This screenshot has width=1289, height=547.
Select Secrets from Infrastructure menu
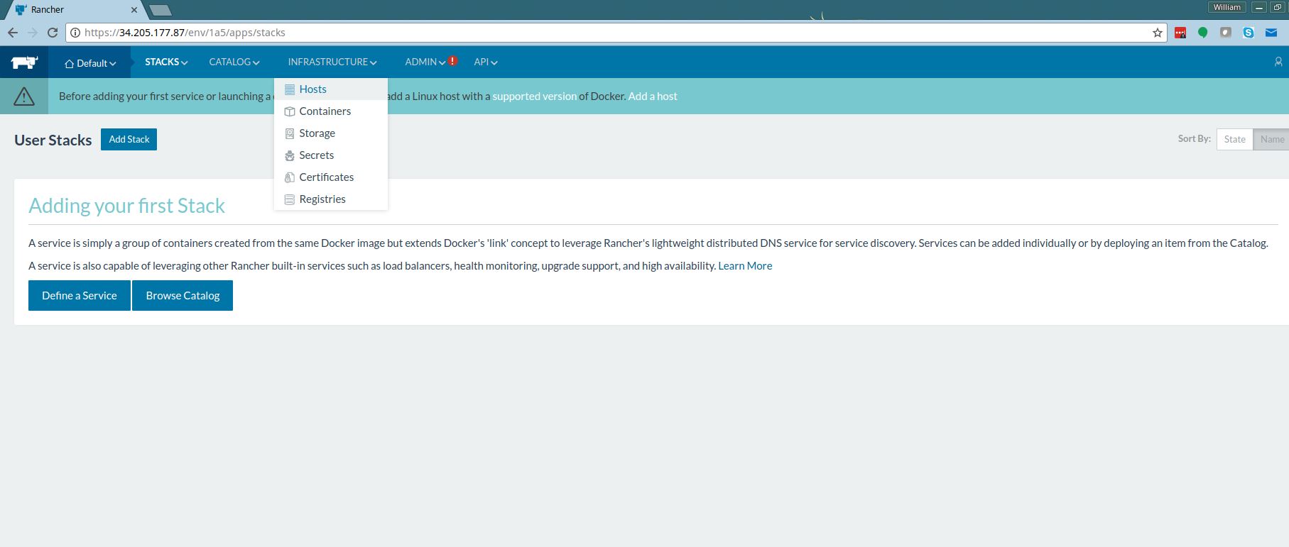[x=331, y=155]
